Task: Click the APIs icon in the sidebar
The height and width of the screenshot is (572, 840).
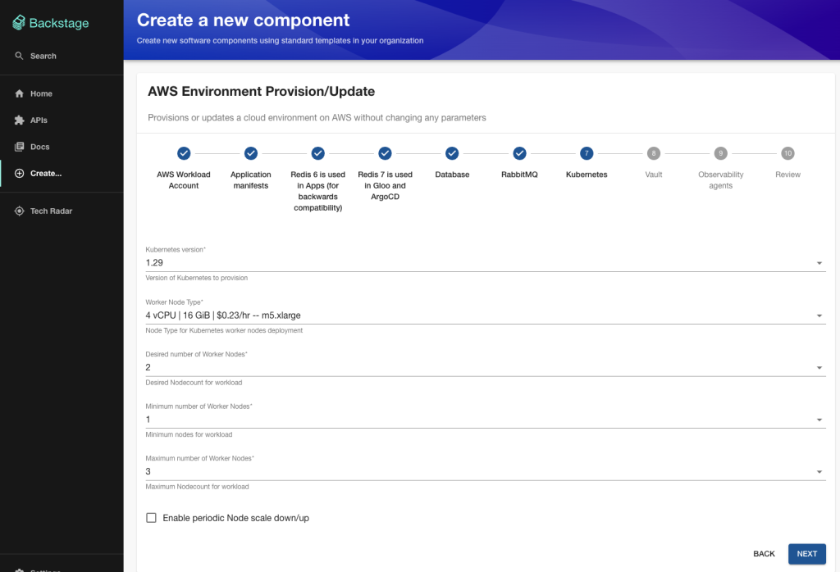Action: coord(18,120)
